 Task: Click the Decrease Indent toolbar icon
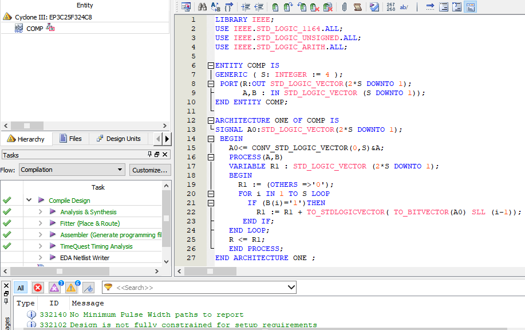[x=259, y=7]
